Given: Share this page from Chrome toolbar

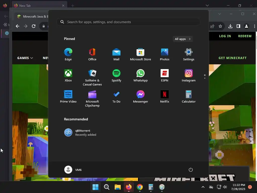Looking at the screenshot, I should 212,26.
